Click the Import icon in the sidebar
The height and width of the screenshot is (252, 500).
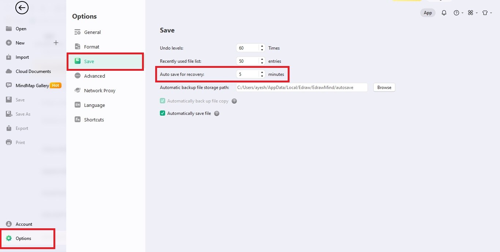[9, 57]
